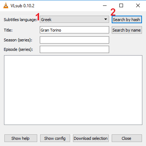The height and width of the screenshot is (146, 146).
Task: Click the Search by name button
Action: [x=127, y=30]
